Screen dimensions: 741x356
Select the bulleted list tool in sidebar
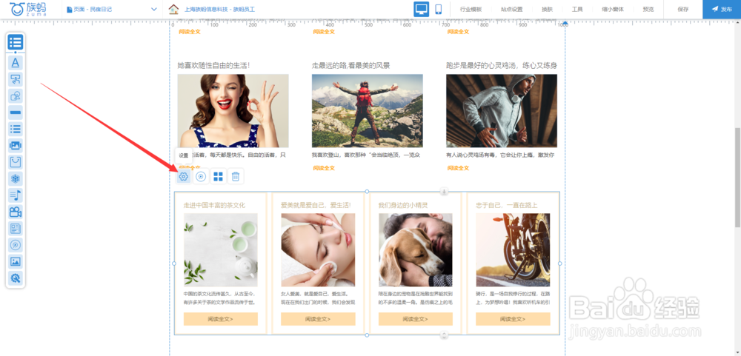tap(15, 129)
